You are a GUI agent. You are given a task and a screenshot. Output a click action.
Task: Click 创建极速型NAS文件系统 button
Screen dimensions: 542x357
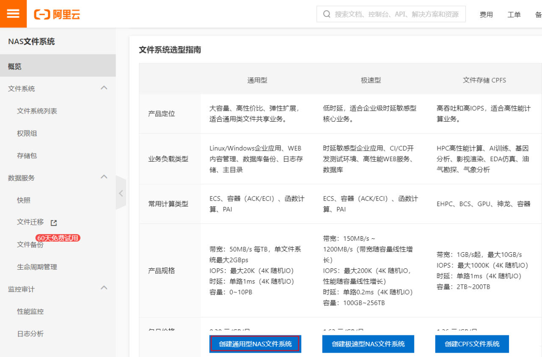[368, 344]
